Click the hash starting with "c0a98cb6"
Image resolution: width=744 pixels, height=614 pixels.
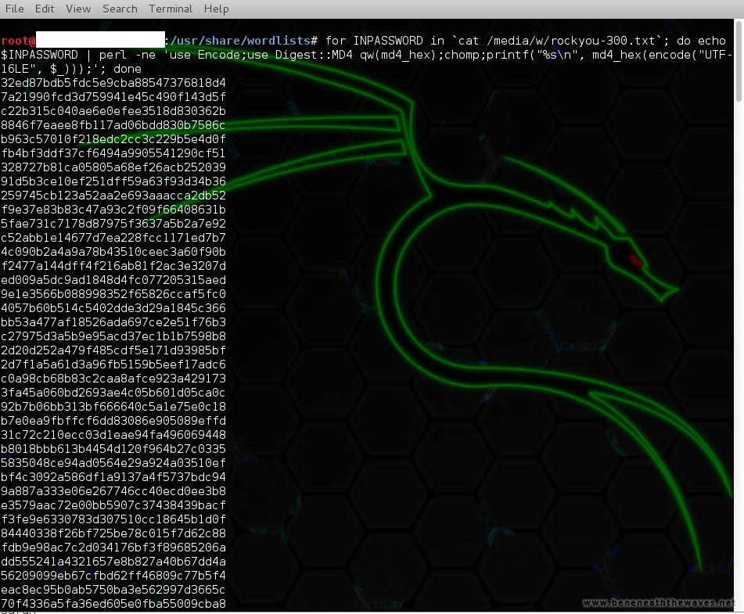113,379
